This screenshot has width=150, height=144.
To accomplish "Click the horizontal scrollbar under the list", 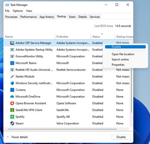I will point(62,129).
